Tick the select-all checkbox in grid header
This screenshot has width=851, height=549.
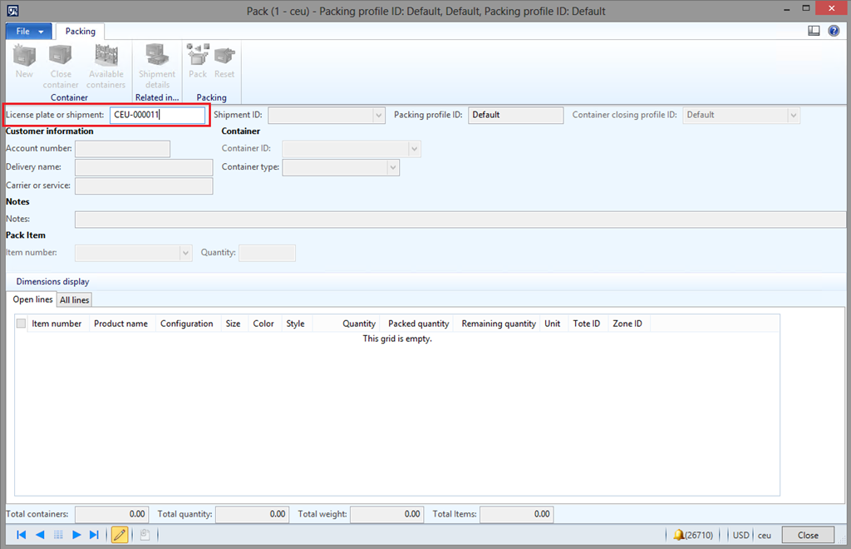pyautogui.click(x=21, y=324)
